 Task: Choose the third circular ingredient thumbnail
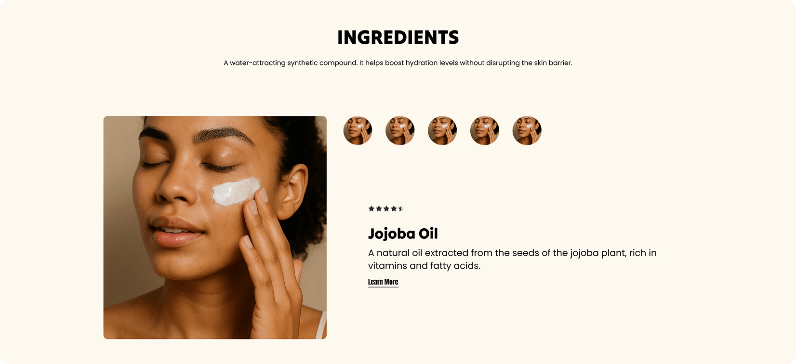click(x=442, y=130)
